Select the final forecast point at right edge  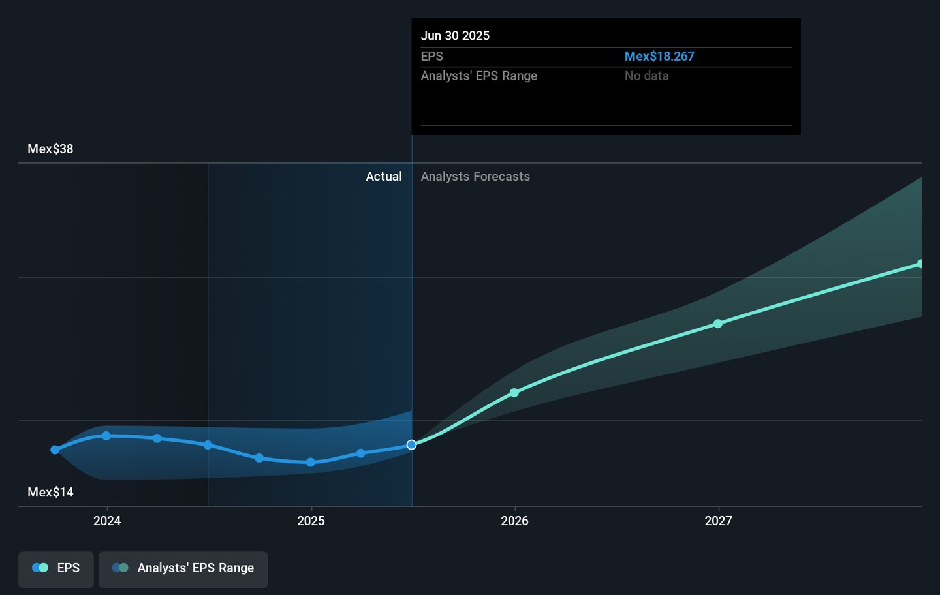(920, 264)
